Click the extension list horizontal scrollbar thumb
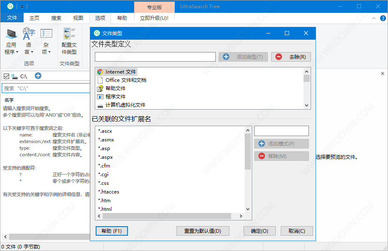Viewport: 388px width, 251px height. (167, 216)
